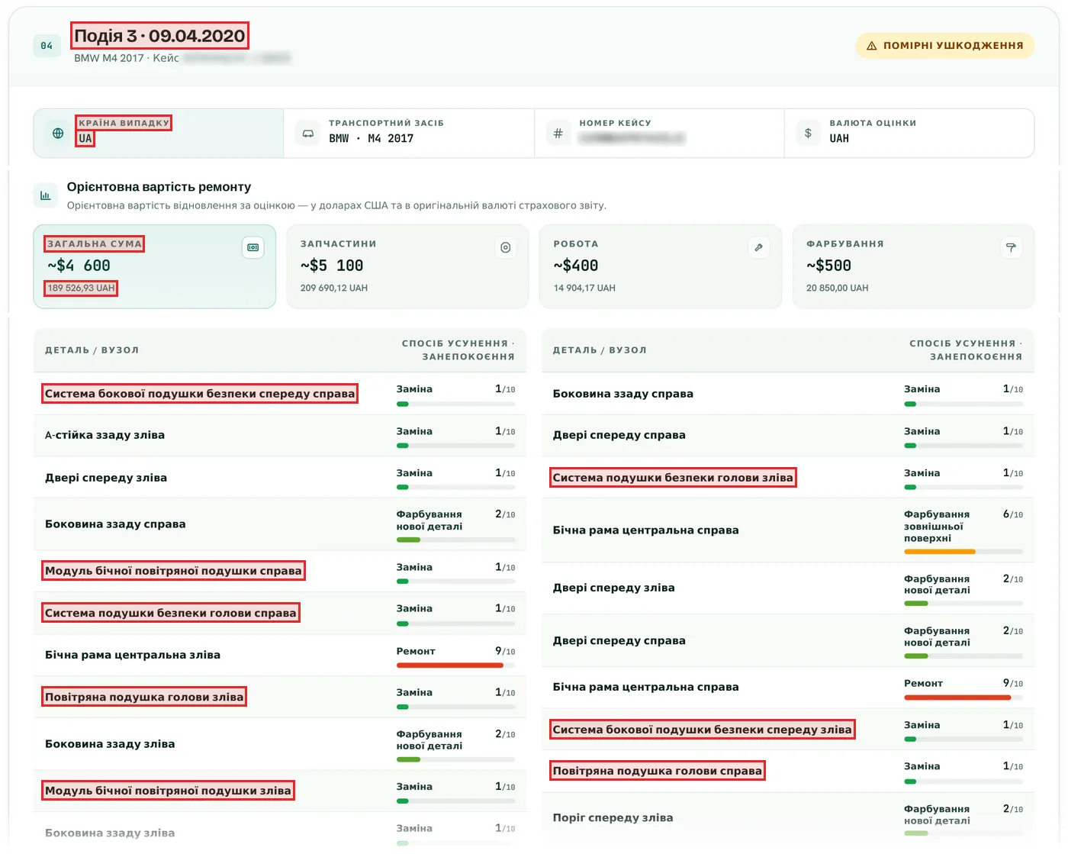Click the parts cost ~$5 100

pyautogui.click(x=332, y=266)
